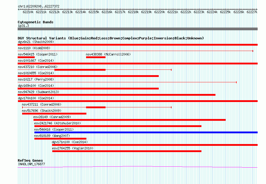The width and height of the screenshot is (266, 184).
Task: Click the red bar under nsv1010655
Action: pyautogui.click(x=88, y=76)
